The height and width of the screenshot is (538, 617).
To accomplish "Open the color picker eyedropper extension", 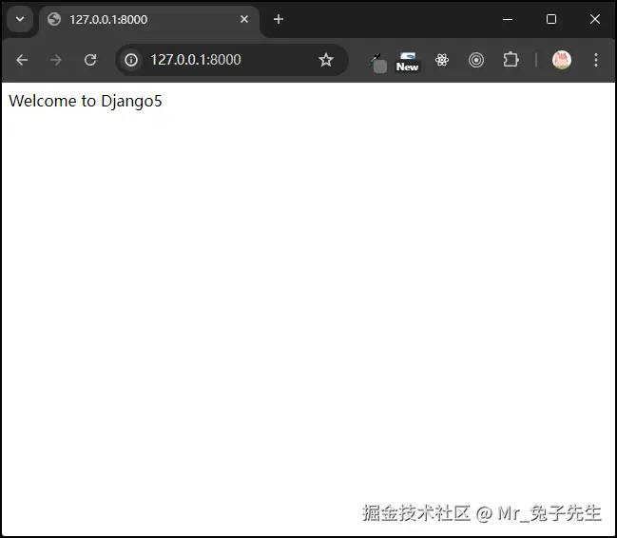I will point(378,63).
